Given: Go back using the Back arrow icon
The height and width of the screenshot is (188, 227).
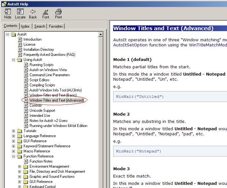Looking at the screenshot, I should coord(33,12).
